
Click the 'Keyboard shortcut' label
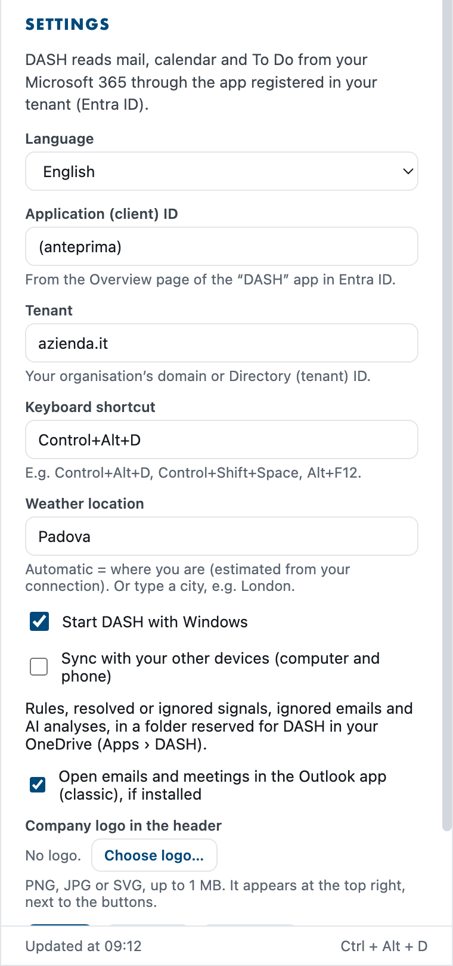91,407
